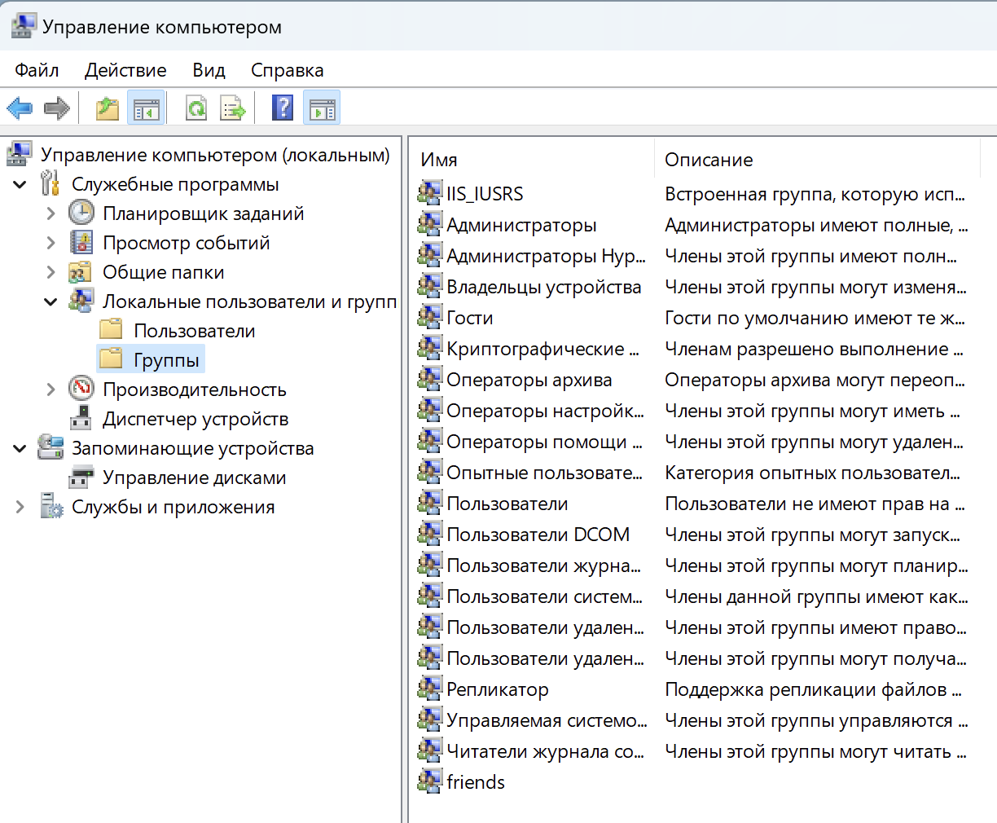Click the Описание column header

709,160
